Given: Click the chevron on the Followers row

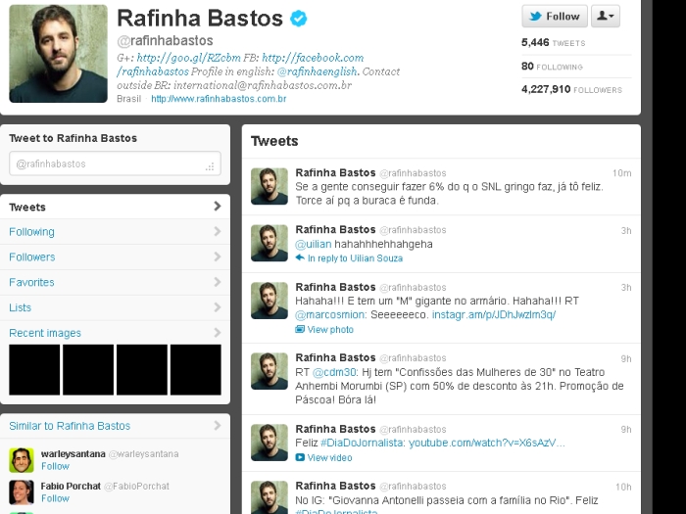Looking at the screenshot, I should [x=217, y=257].
